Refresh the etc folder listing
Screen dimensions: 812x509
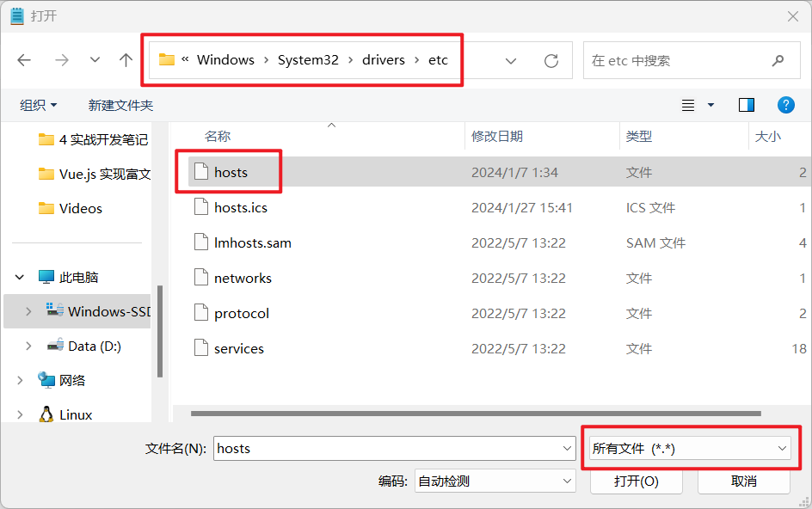point(551,61)
